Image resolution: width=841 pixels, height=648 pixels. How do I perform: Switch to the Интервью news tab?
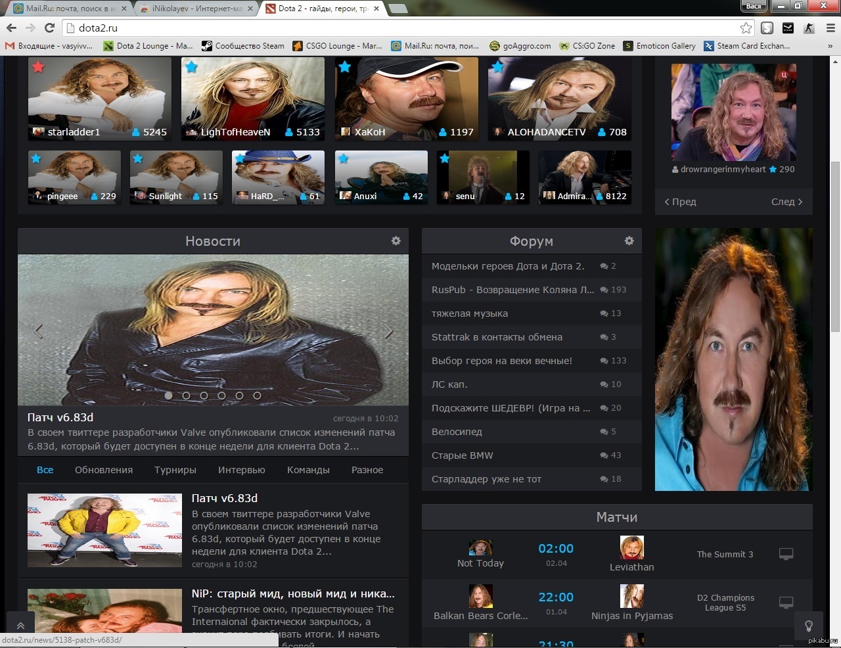pos(242,470)
